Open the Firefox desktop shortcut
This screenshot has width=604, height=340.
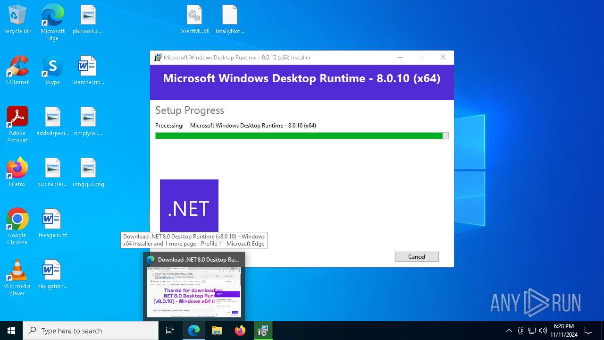[x=17, y=173]
